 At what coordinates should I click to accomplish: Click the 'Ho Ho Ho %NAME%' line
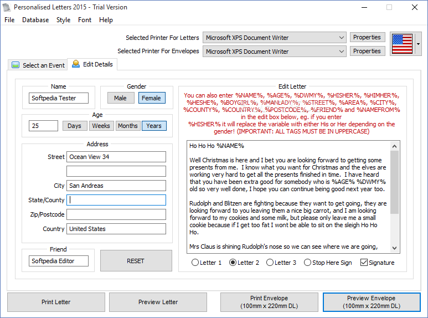(x=216, y=146)
